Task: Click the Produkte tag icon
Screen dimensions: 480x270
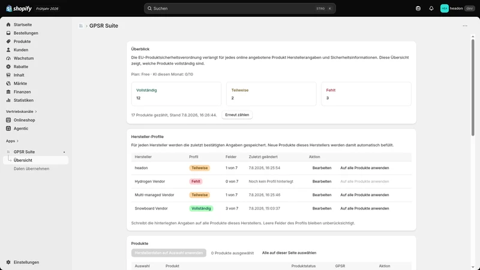Action: pyautogui.click(x=8, y=41)
